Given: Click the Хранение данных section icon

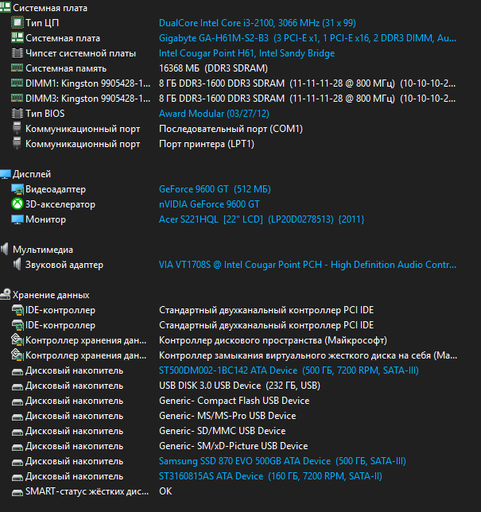Looking at the screenshot, I should [x=6, y=294].
